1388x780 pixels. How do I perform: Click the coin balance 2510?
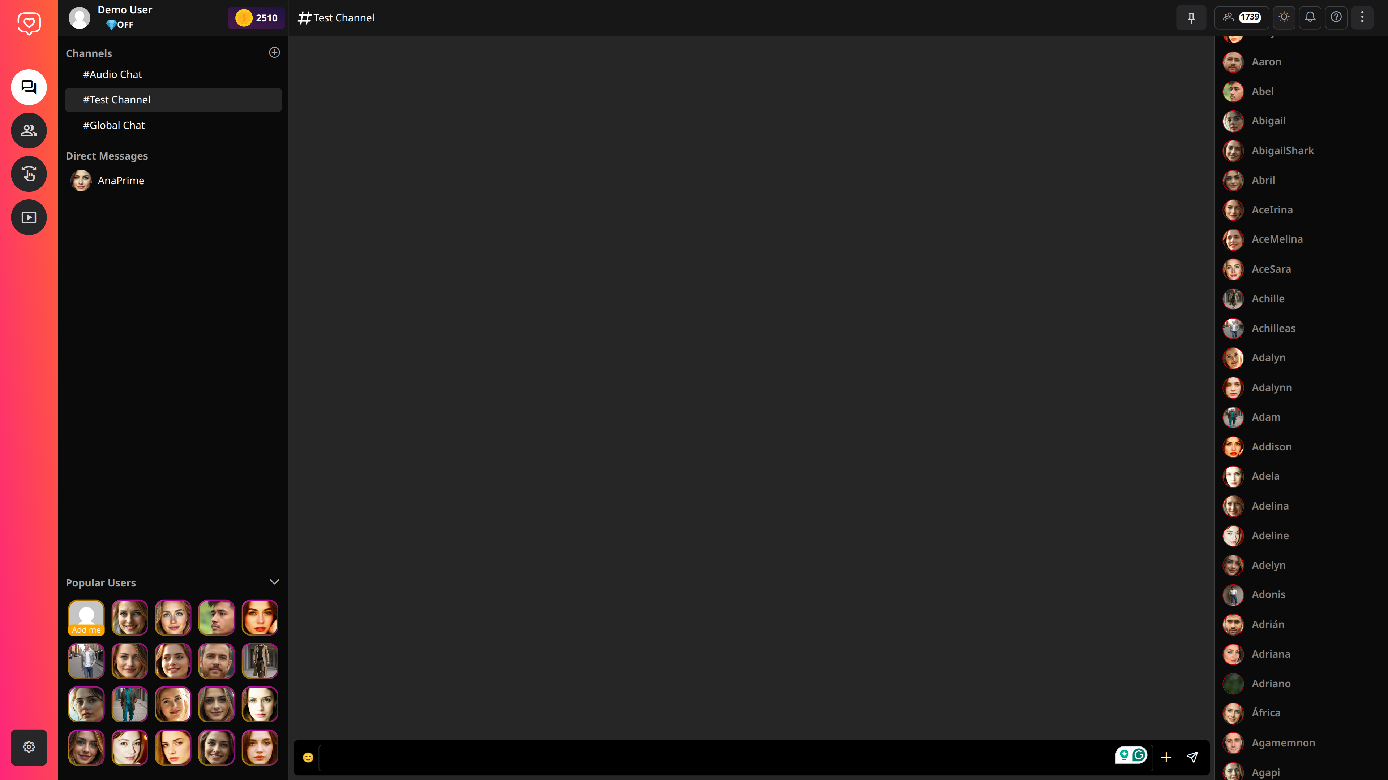pos(257,18)
